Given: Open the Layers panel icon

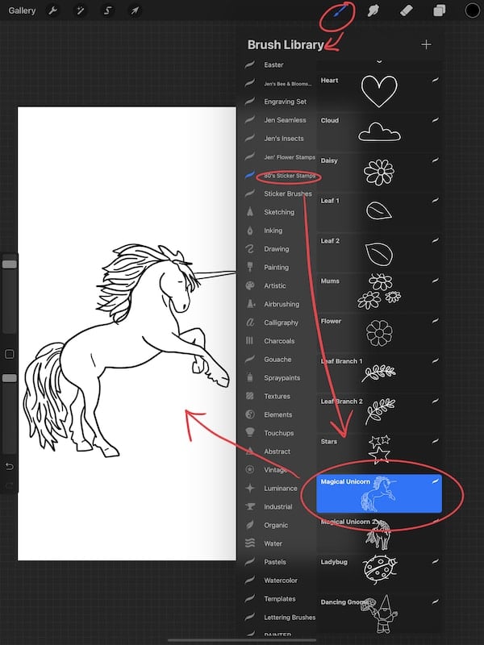Looking at the screenshot, I should [x=439, y=10].
